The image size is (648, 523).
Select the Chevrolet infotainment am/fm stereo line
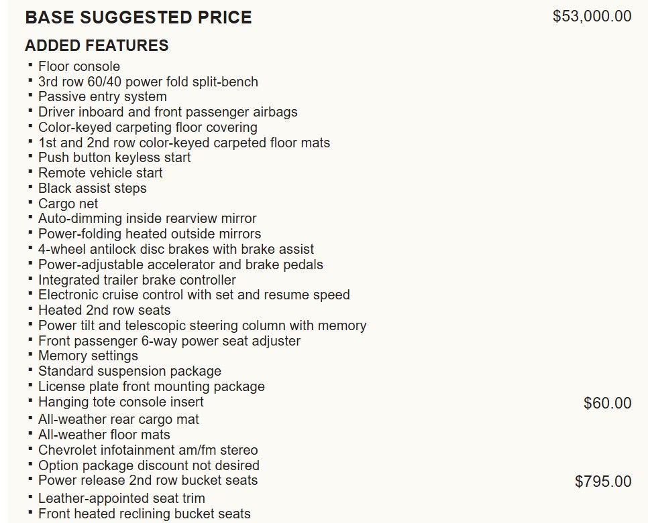(148, 450)
